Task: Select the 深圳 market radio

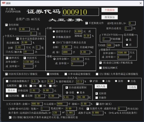Action: pyautogui.click(x=116, y=81)
